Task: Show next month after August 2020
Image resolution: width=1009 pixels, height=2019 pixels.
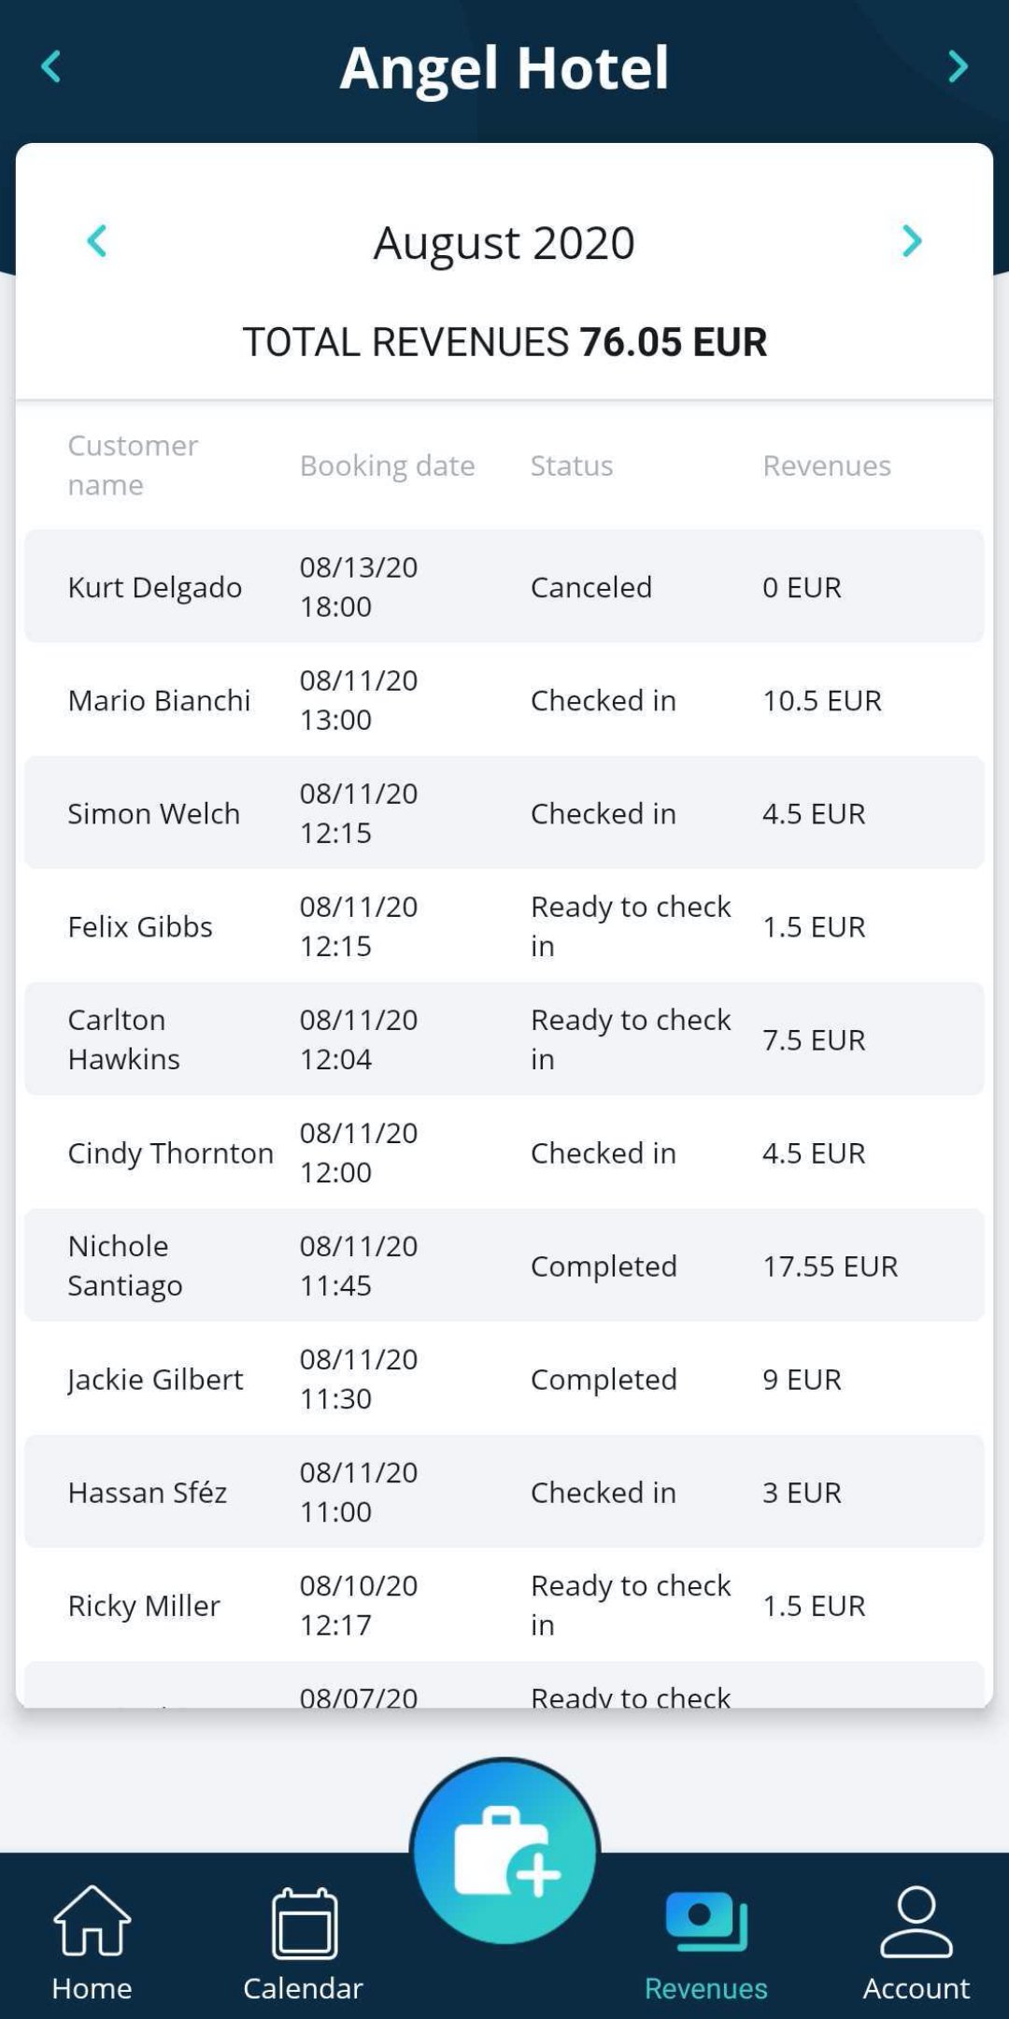Action: (912, 241)
